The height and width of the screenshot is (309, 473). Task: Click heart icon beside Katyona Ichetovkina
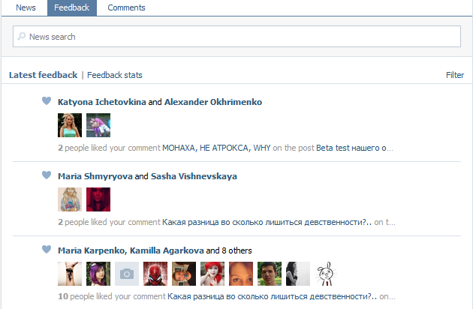[x=47, y=100]
